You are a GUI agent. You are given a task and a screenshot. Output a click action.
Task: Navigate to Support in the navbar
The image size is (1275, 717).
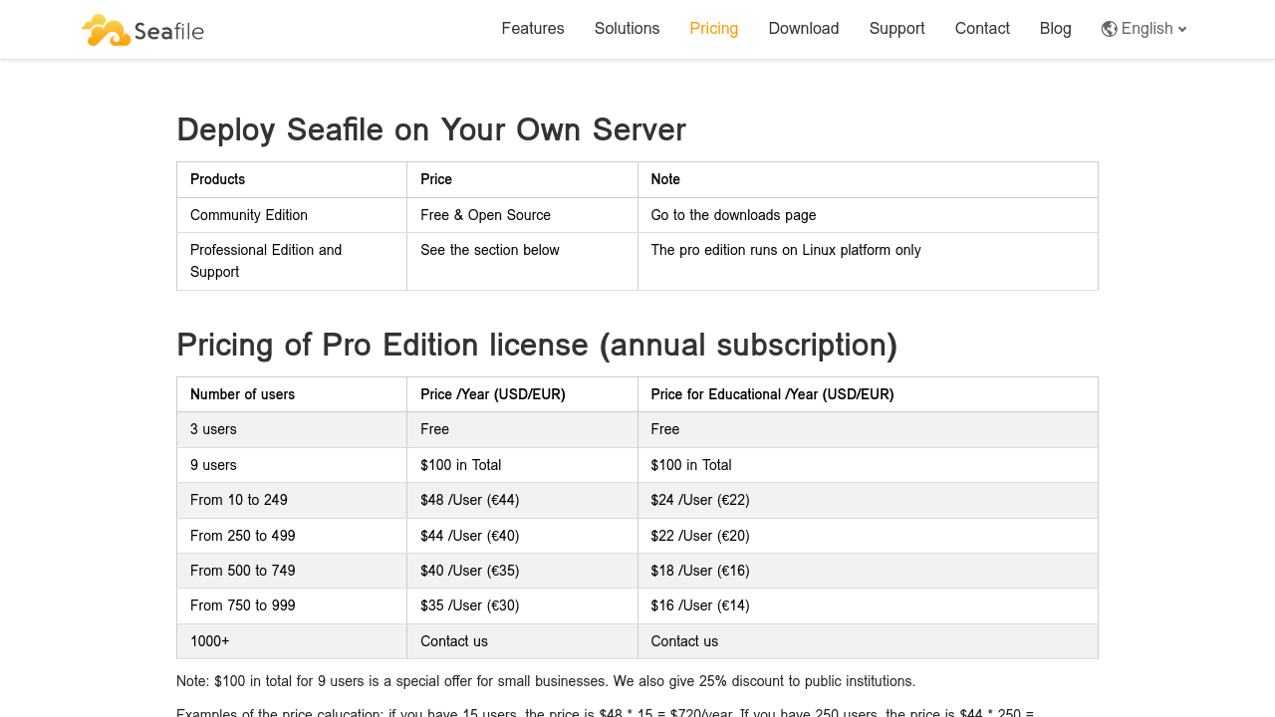tap(896, 29)
